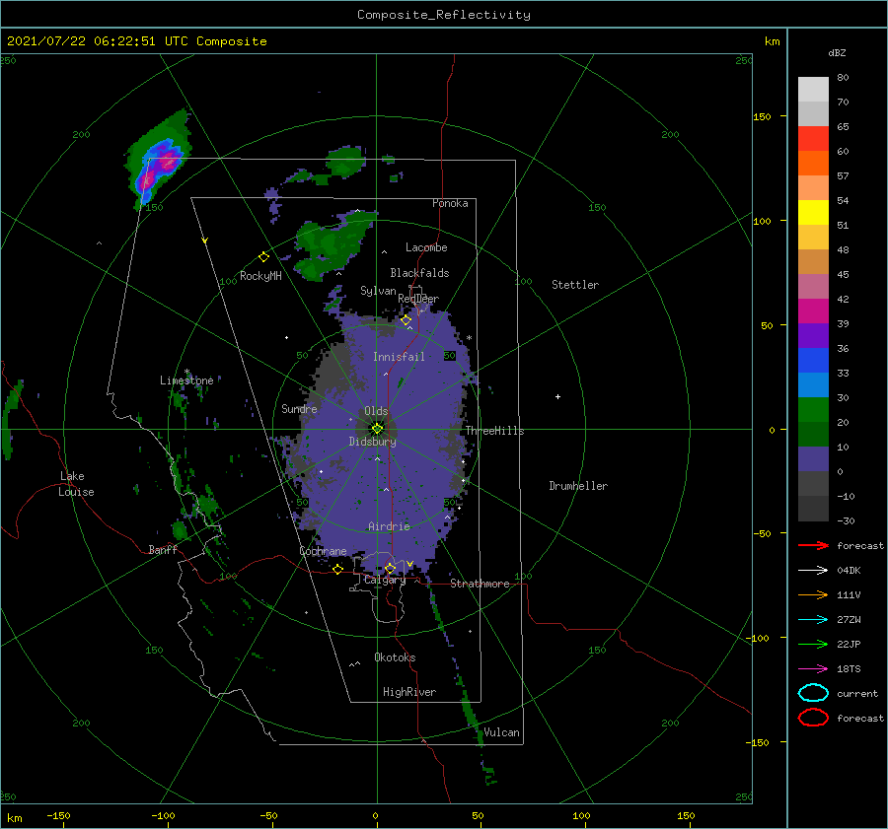Click the yellow diamond marker above Calgary label
This screenshot has width=888, height=829.
click(390, 568)
